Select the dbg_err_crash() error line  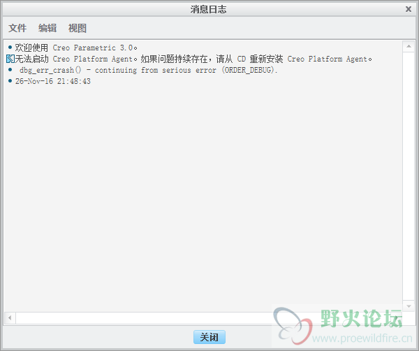coord(148,70)
